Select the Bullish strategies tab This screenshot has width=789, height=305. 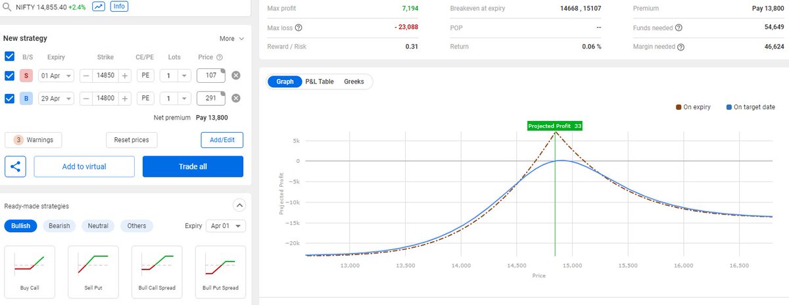tap(21, 225)
